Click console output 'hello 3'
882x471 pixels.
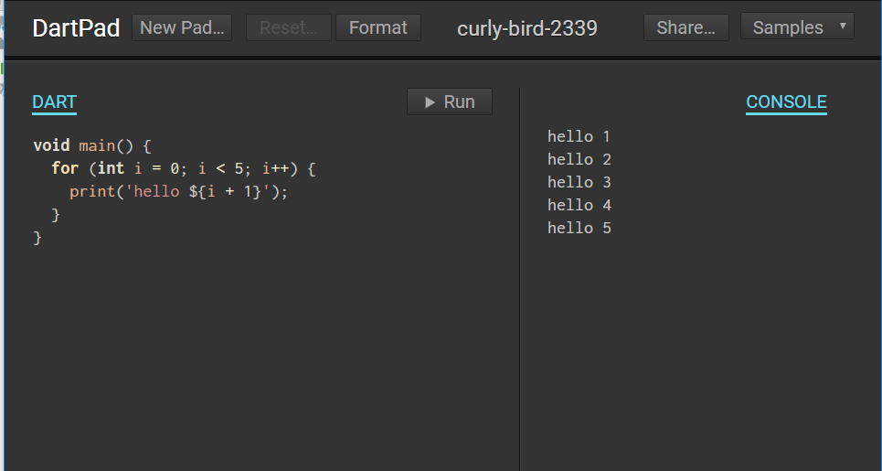coord(579,182)
